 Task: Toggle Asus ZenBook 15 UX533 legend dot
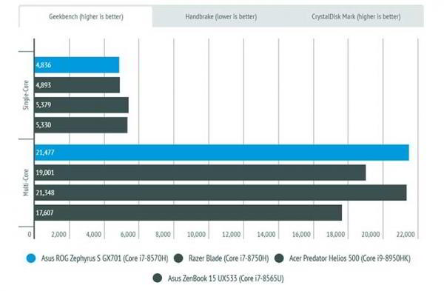[158, 278]
